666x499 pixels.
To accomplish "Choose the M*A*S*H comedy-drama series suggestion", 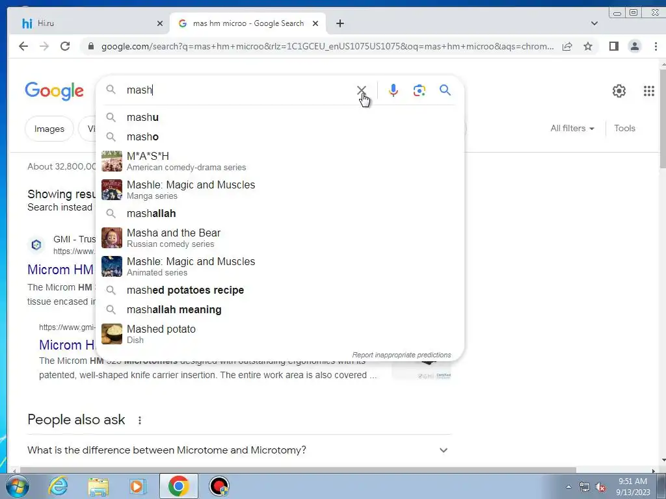I will click(x=280, y=161).
